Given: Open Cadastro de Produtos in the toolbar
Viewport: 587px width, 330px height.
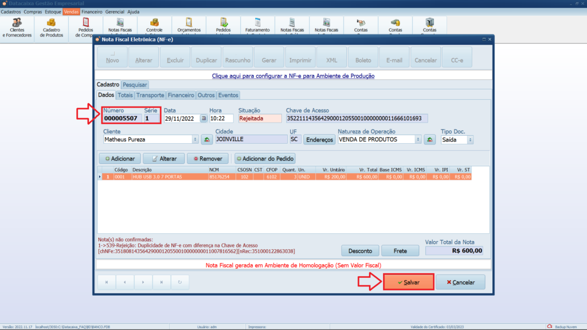Looking at the screenshot, I should point(52,27).
